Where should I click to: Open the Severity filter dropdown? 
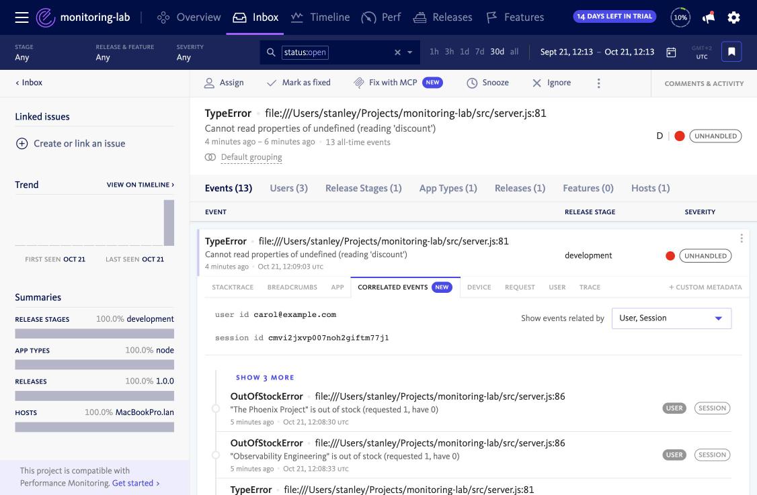tap(190, 52)
